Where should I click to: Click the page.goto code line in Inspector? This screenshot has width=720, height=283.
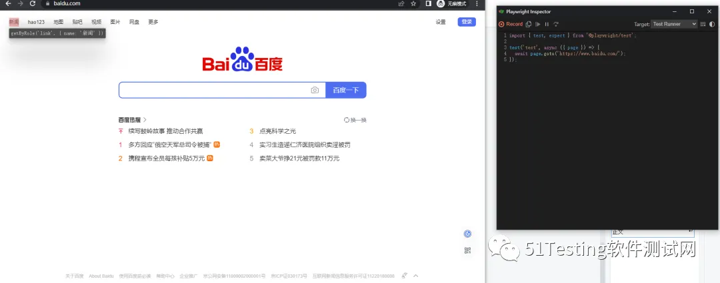click(x=570, y=54)
